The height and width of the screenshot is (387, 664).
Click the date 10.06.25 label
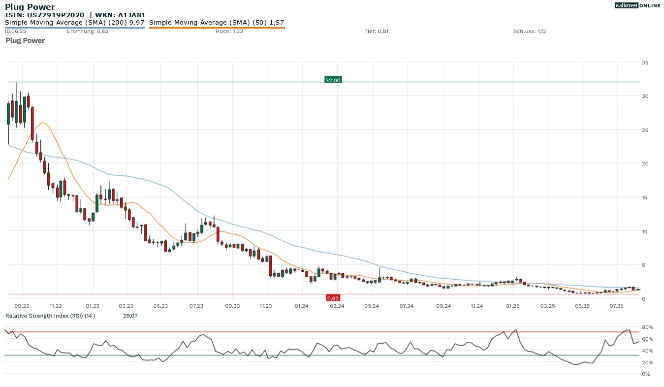(x=15, y=32)
